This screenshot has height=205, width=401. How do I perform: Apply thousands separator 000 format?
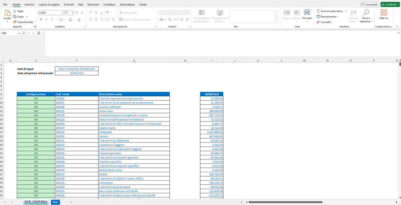click(x=175, y=20)
